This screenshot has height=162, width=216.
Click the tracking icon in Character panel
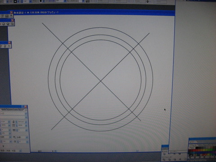click(14, 130)
